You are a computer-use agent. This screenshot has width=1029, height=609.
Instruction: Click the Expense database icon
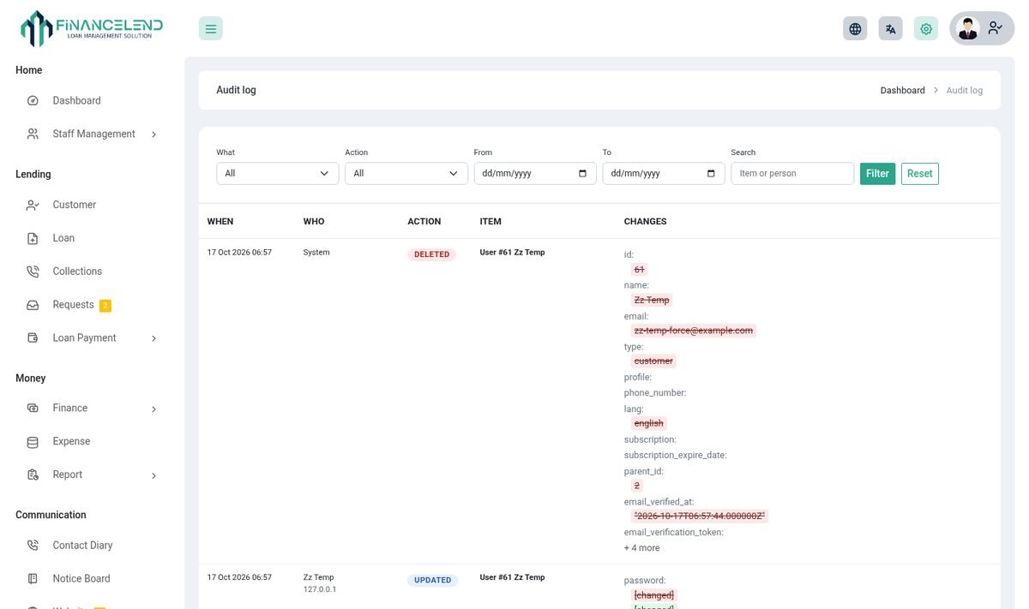33,442
